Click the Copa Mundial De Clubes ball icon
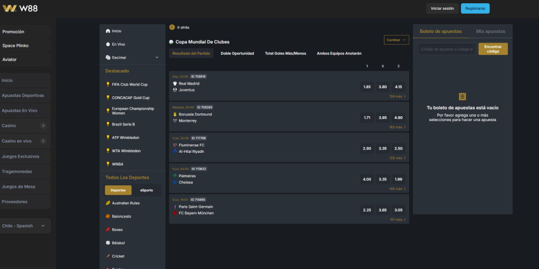 coord(171,42)
